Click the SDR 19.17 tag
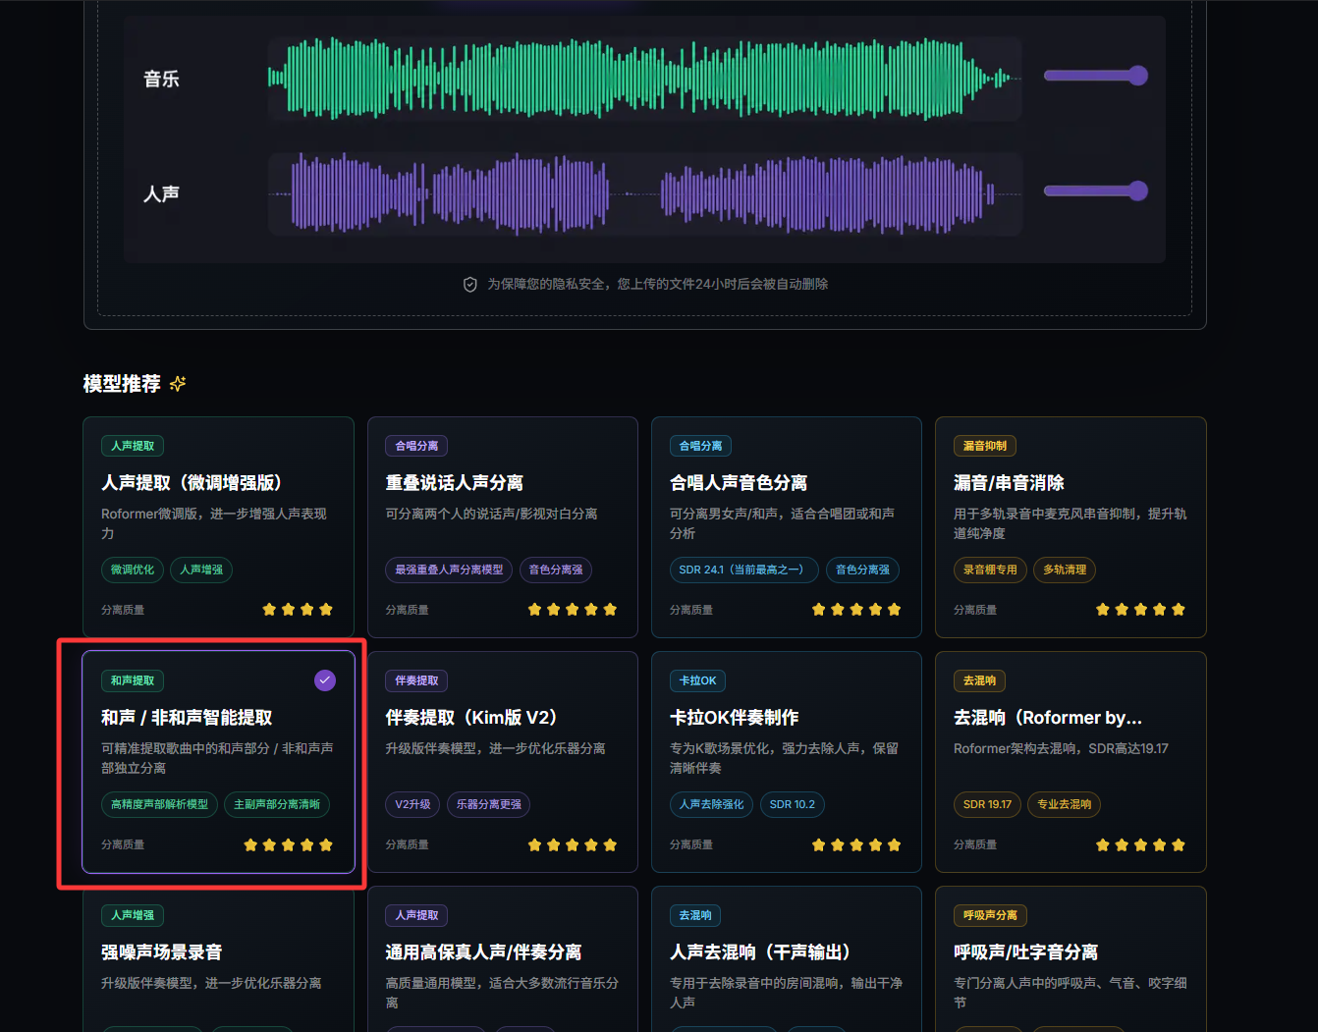The image size is (1318, 1032). pos(987,804)
